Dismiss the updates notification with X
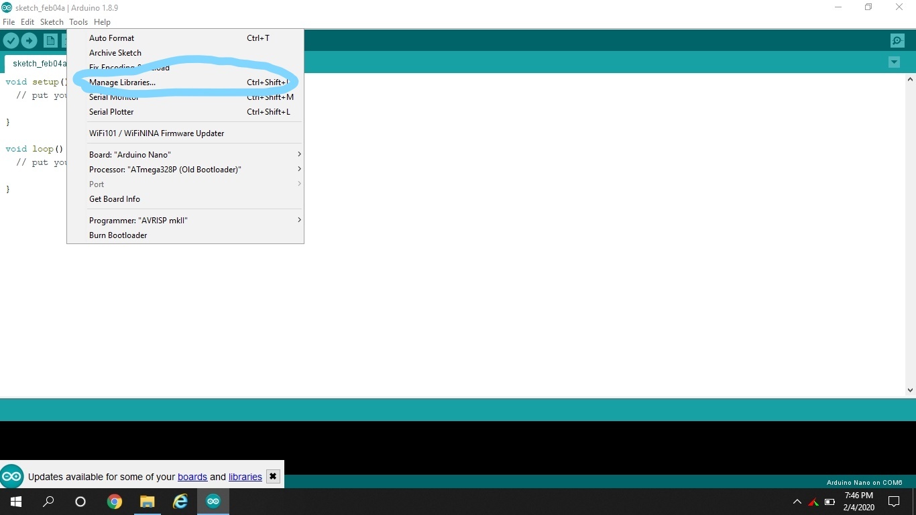 point(272,477)
